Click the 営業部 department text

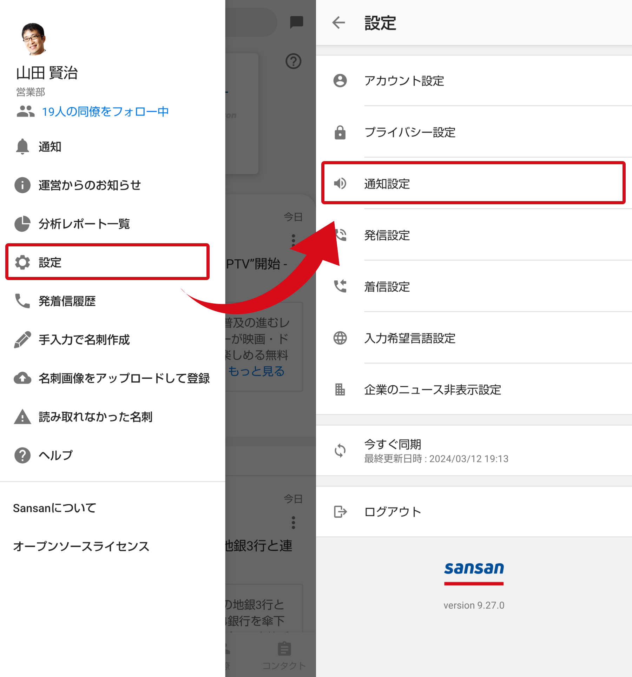(31, 92)
